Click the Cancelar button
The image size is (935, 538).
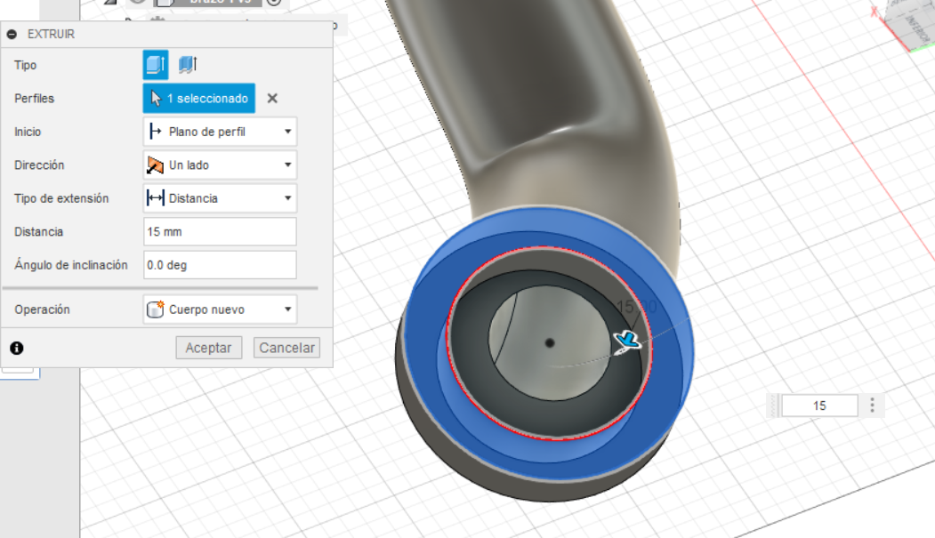(x=286, y=348)
